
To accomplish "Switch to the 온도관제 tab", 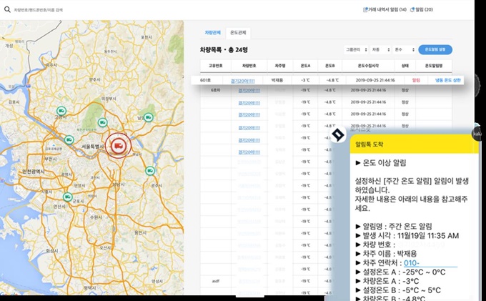I will pyautogui.click(x=238, y=33).
